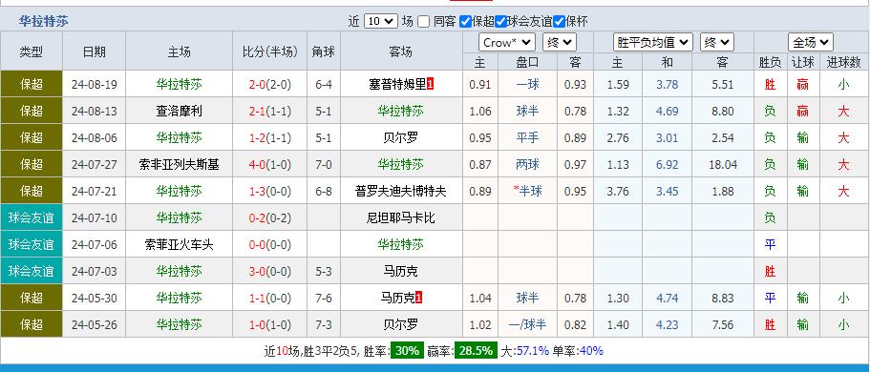Click the 进球数 column header
Image resolution: width=870 pixels, height=372 pixels.
tap(843, 63)
